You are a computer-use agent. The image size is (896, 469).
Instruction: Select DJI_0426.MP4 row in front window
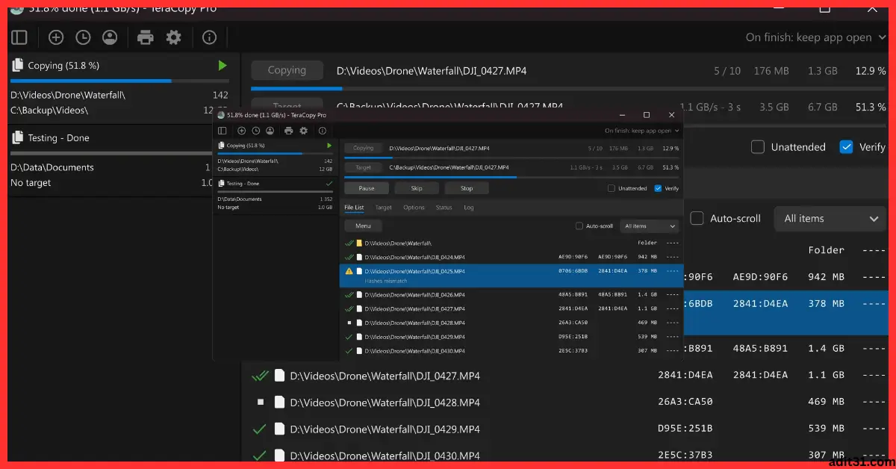[x=511, y=295]
